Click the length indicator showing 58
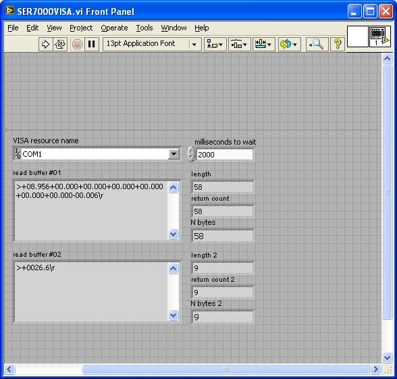This screenshot has width=397, height=379. (x=223, y=187)
